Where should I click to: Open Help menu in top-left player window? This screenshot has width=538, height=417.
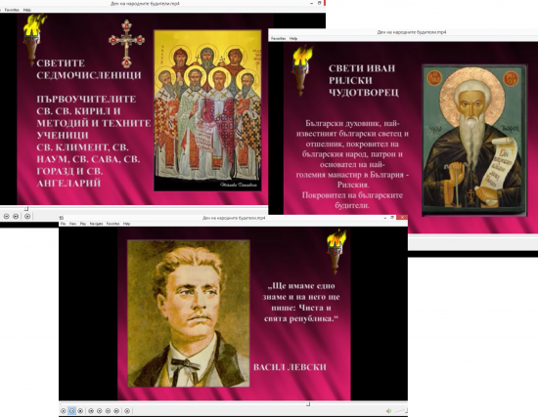[x=27, y=10]
